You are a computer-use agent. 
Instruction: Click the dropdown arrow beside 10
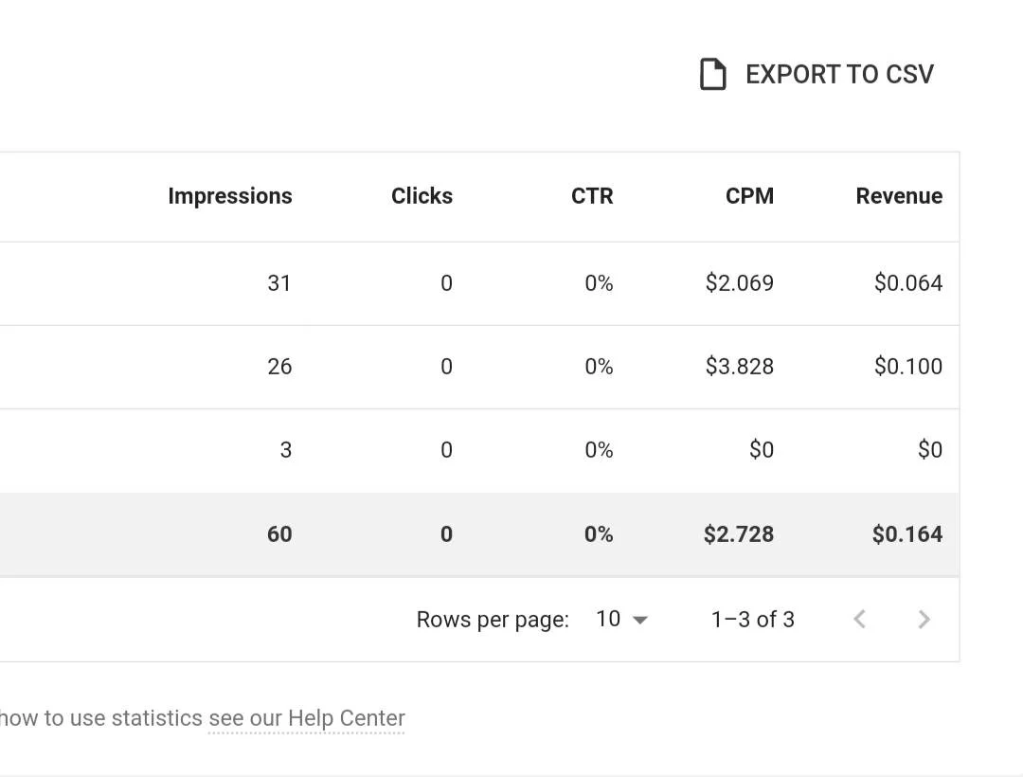click(x=640, y=620)
